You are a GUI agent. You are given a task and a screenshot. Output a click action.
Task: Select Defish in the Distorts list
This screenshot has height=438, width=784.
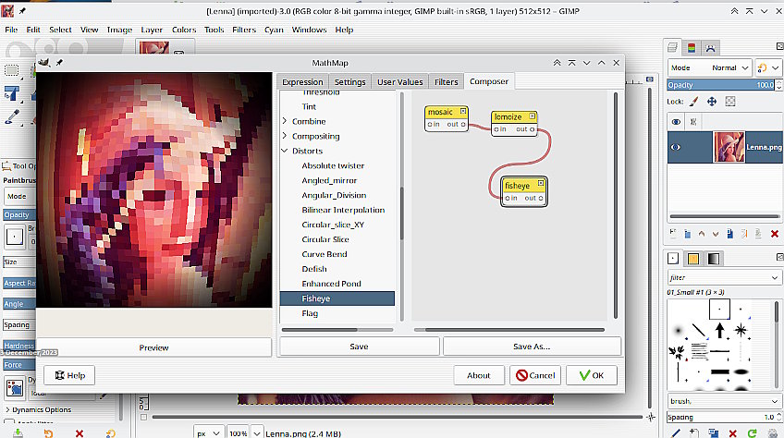314,269
